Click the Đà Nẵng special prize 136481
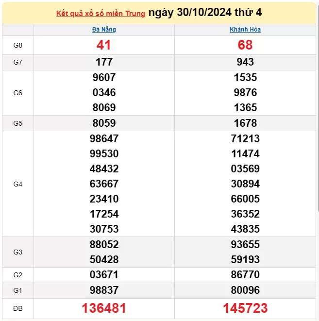This screenshot has height=321, width=319. point(104,308)
